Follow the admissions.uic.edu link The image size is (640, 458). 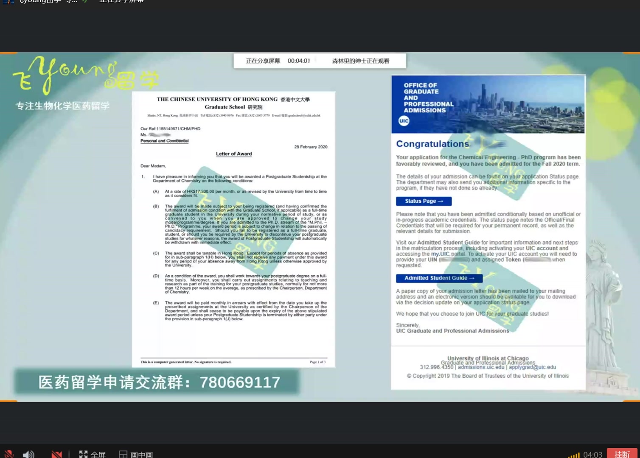point(481,367)
